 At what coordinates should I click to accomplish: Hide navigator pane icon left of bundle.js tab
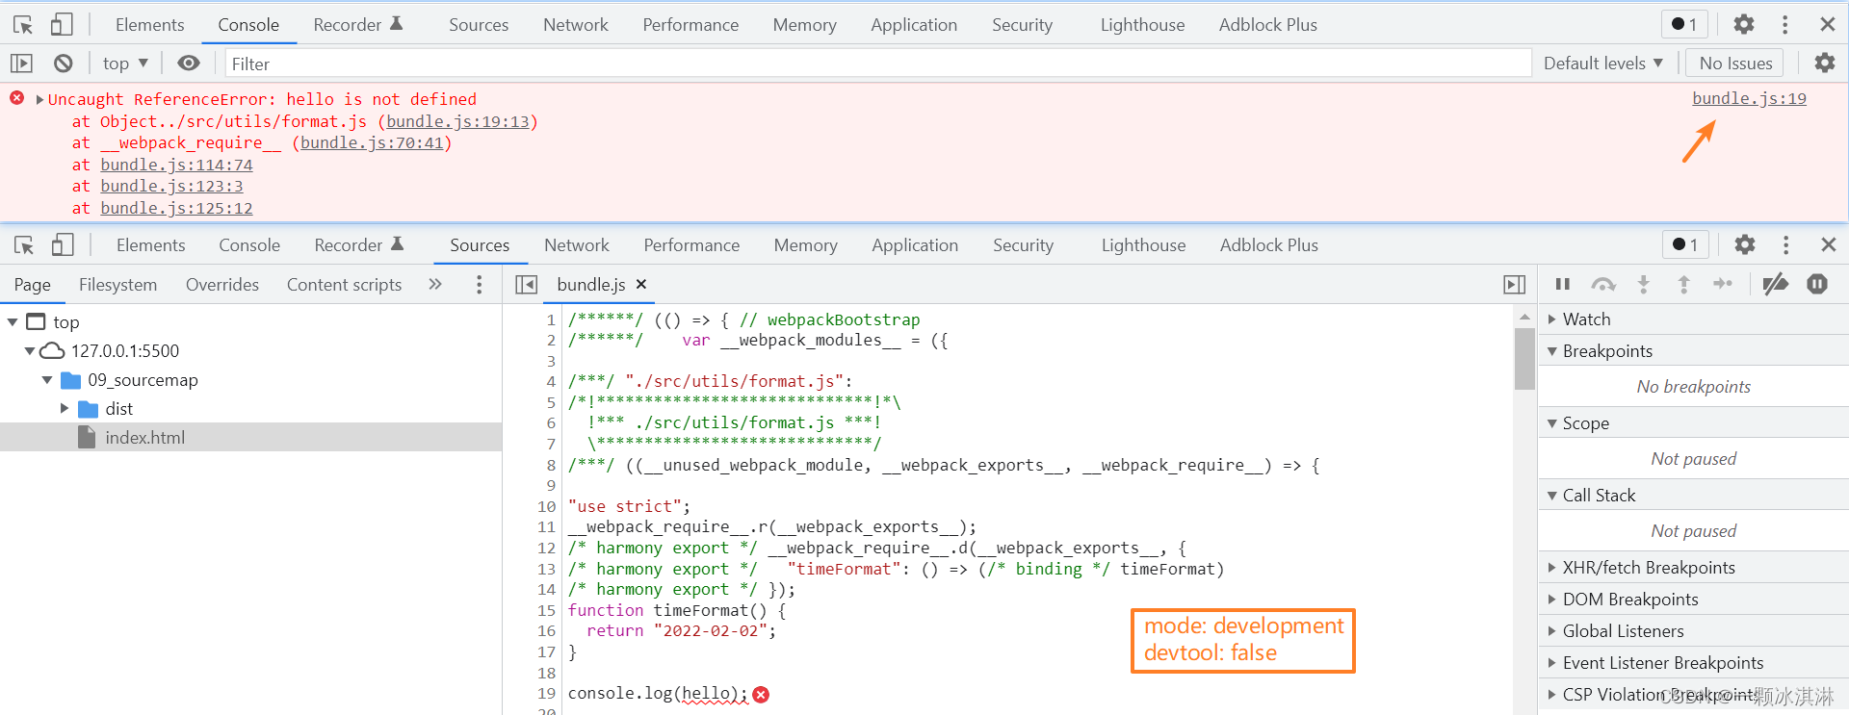526,285
